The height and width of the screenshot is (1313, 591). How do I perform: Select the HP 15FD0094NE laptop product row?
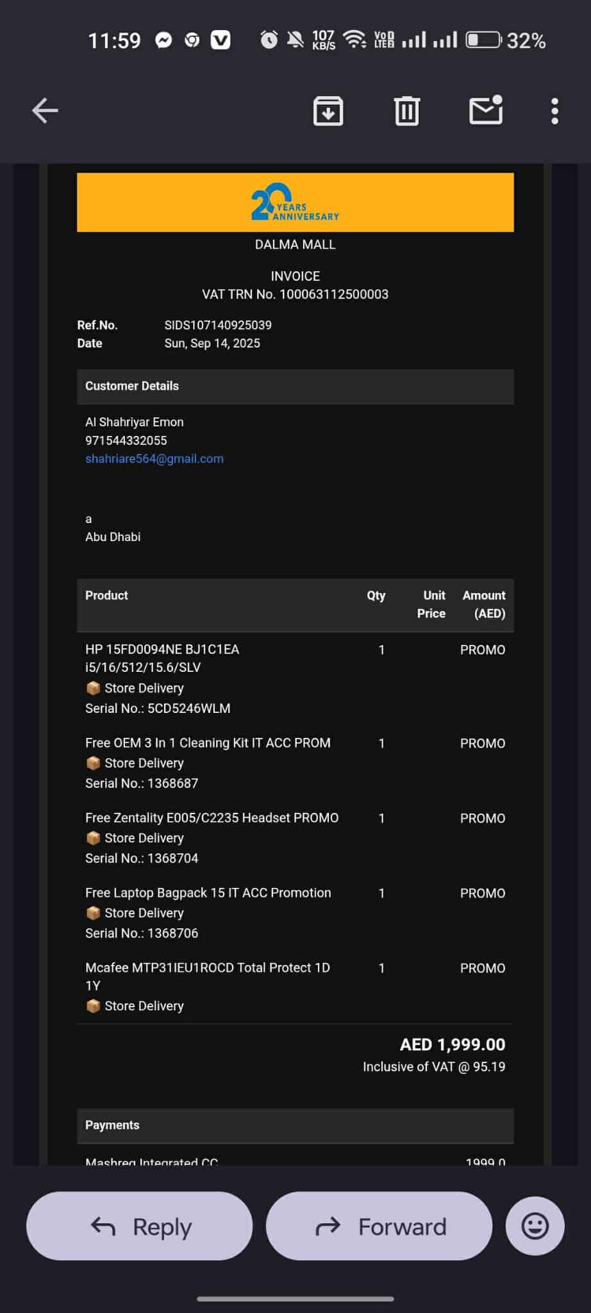(x=162, y=658)
